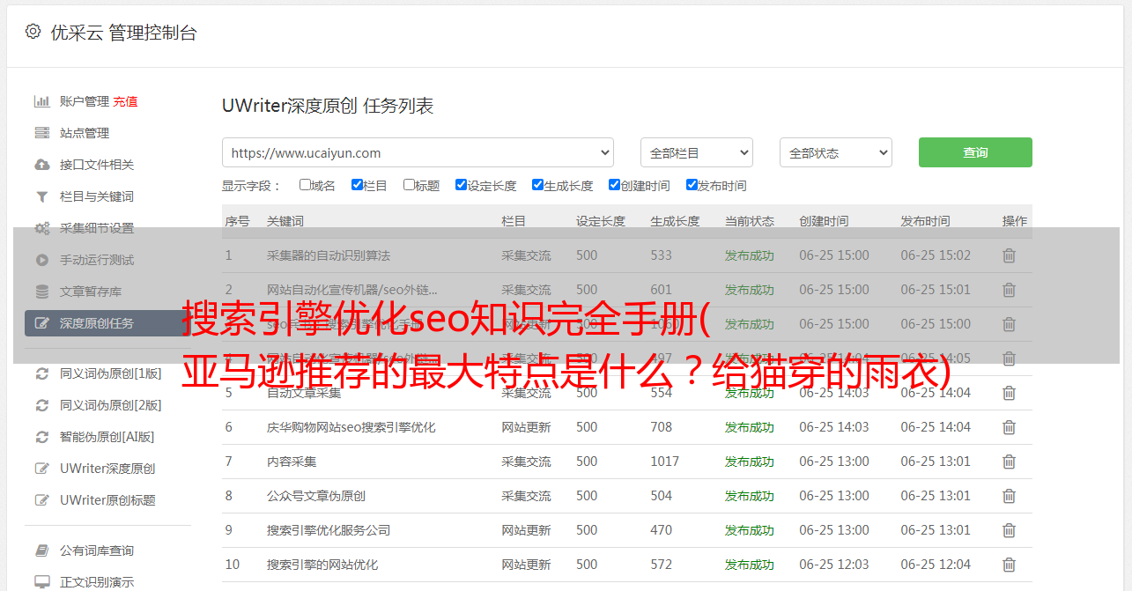Open 智能伪原创[AI版] sidebar item

[107, 437]
